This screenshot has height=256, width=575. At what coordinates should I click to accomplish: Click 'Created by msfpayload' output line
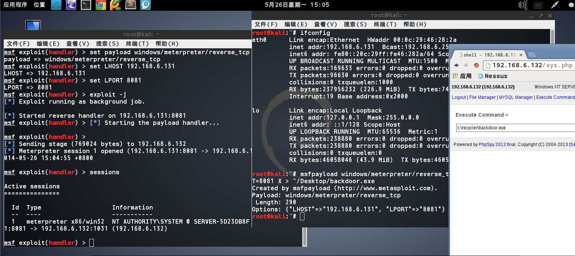tap(345, 188)
